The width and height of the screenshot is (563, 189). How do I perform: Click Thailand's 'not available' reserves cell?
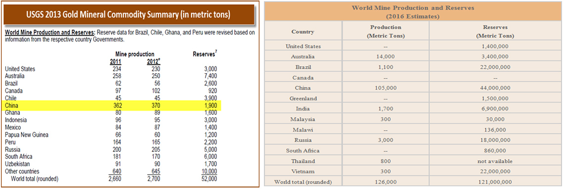click(495, 161)
